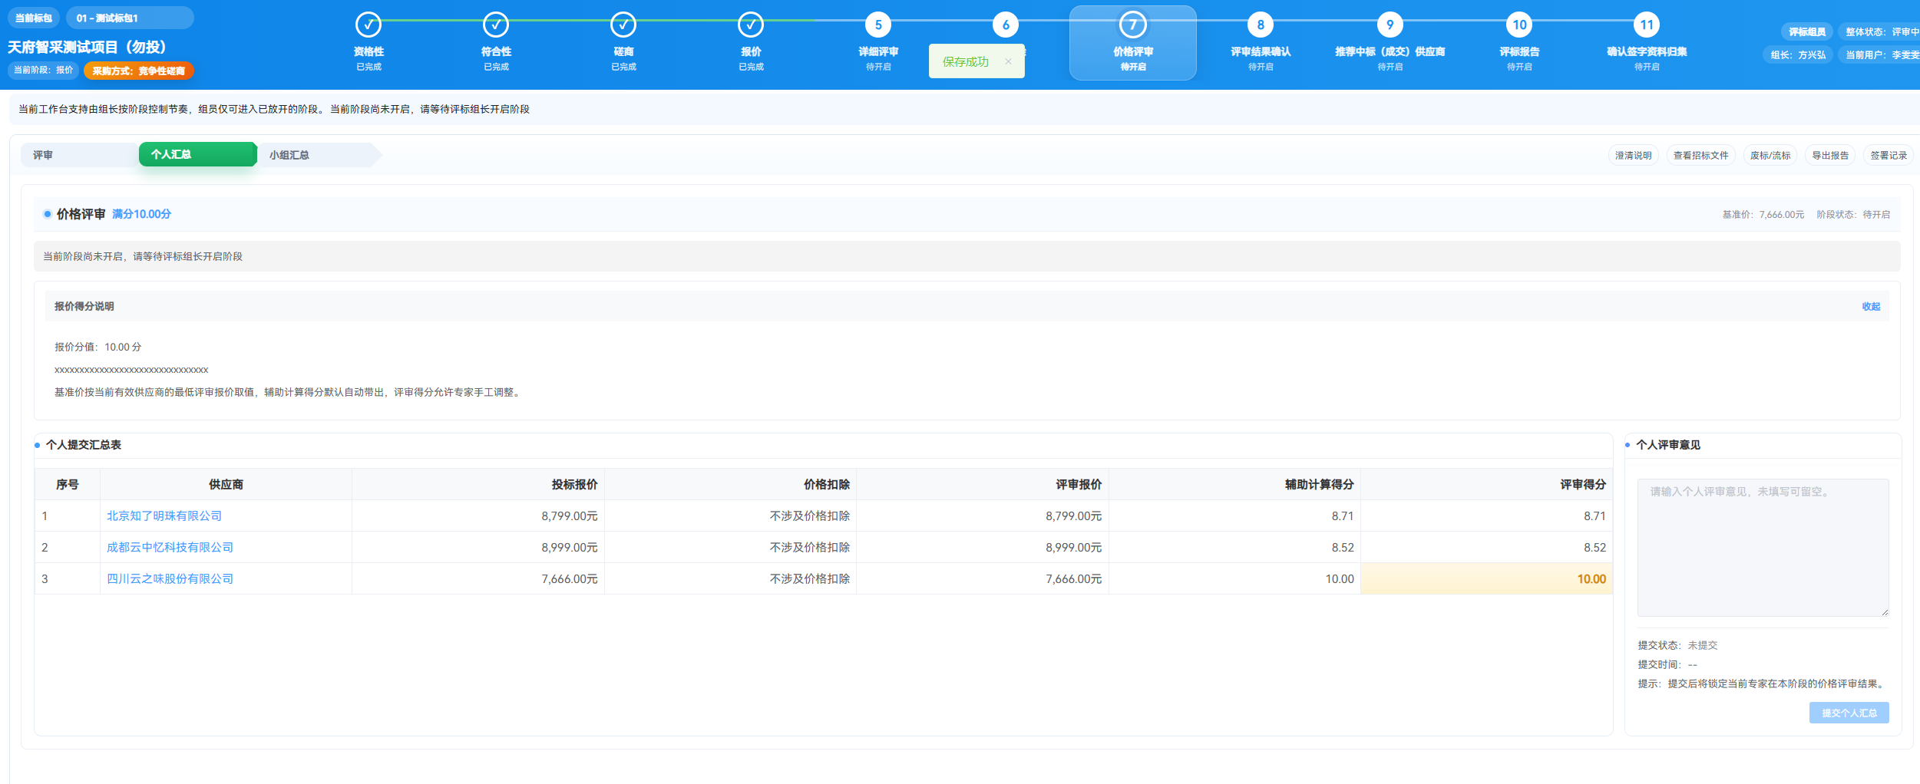The image size is (1920, 784).
Task: Dismiss the 保存成功 notification
Action: click(x=1008, y=61)
